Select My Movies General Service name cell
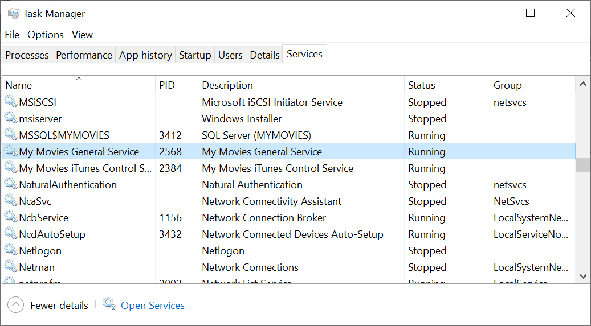 79,152
